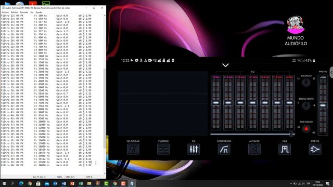Open Windows taskbar search
The width and height of the screenshot is (333, 187).
tap(12, 183)
